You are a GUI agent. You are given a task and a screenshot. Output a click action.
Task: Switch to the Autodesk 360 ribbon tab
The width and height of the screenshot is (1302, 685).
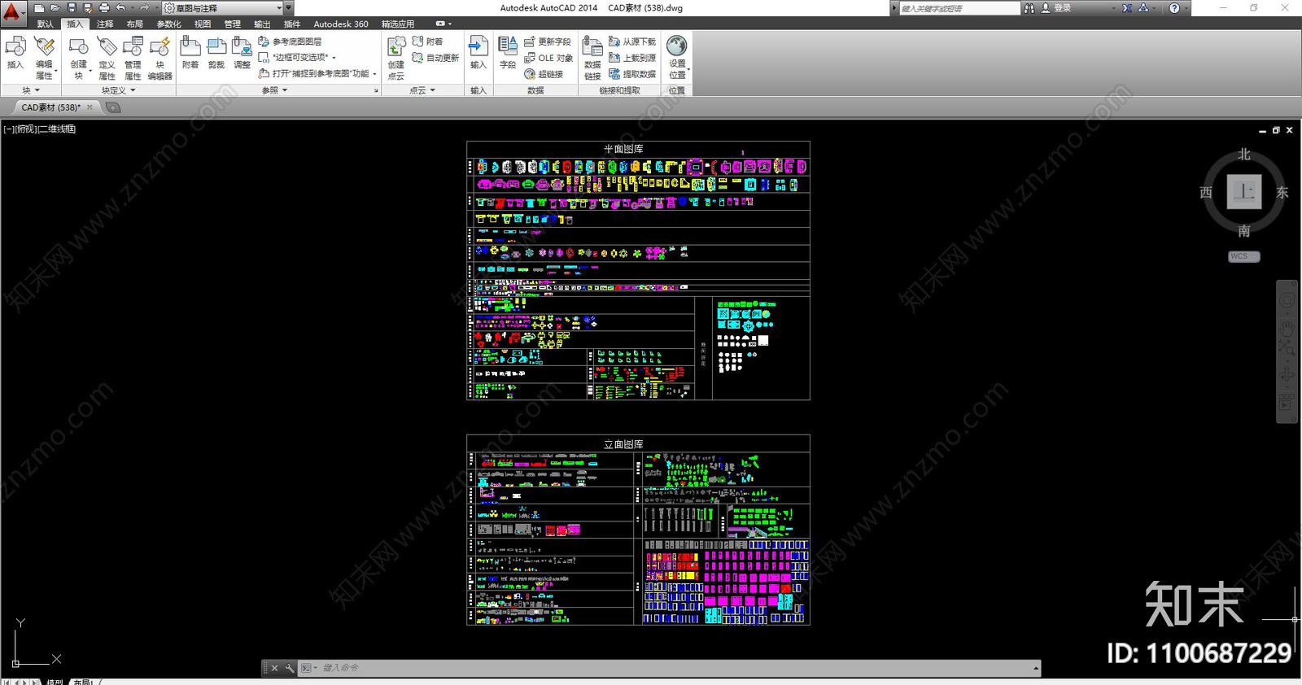[x=341, y=24]
